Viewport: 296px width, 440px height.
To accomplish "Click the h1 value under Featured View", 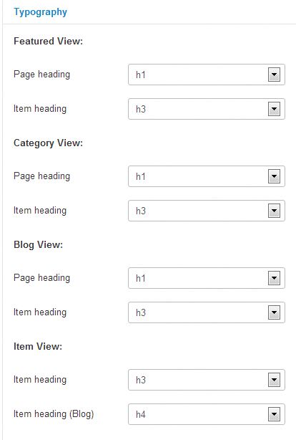I will pyautogui.click(x=141, y=75).
